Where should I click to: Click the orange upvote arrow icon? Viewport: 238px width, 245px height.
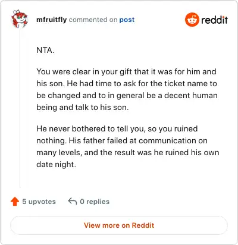point(15,202)
